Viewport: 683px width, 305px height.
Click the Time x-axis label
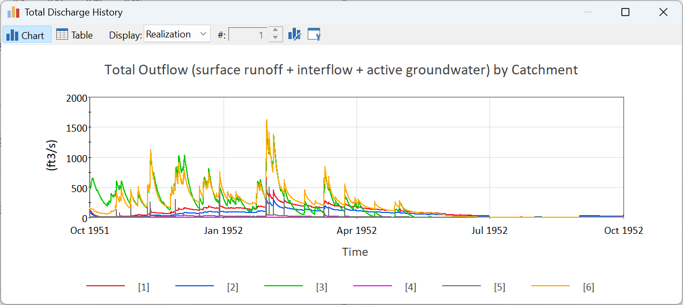[355, 251]
